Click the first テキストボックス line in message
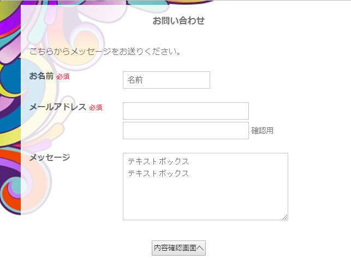Screen dimensions: 351x260 158,162
